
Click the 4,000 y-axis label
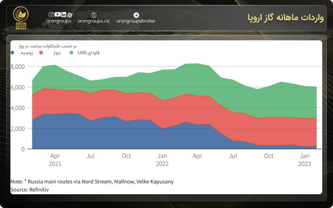(x=17, y=108)
